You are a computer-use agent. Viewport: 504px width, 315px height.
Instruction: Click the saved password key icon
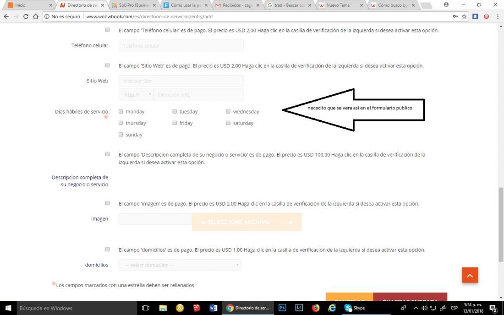455,16
